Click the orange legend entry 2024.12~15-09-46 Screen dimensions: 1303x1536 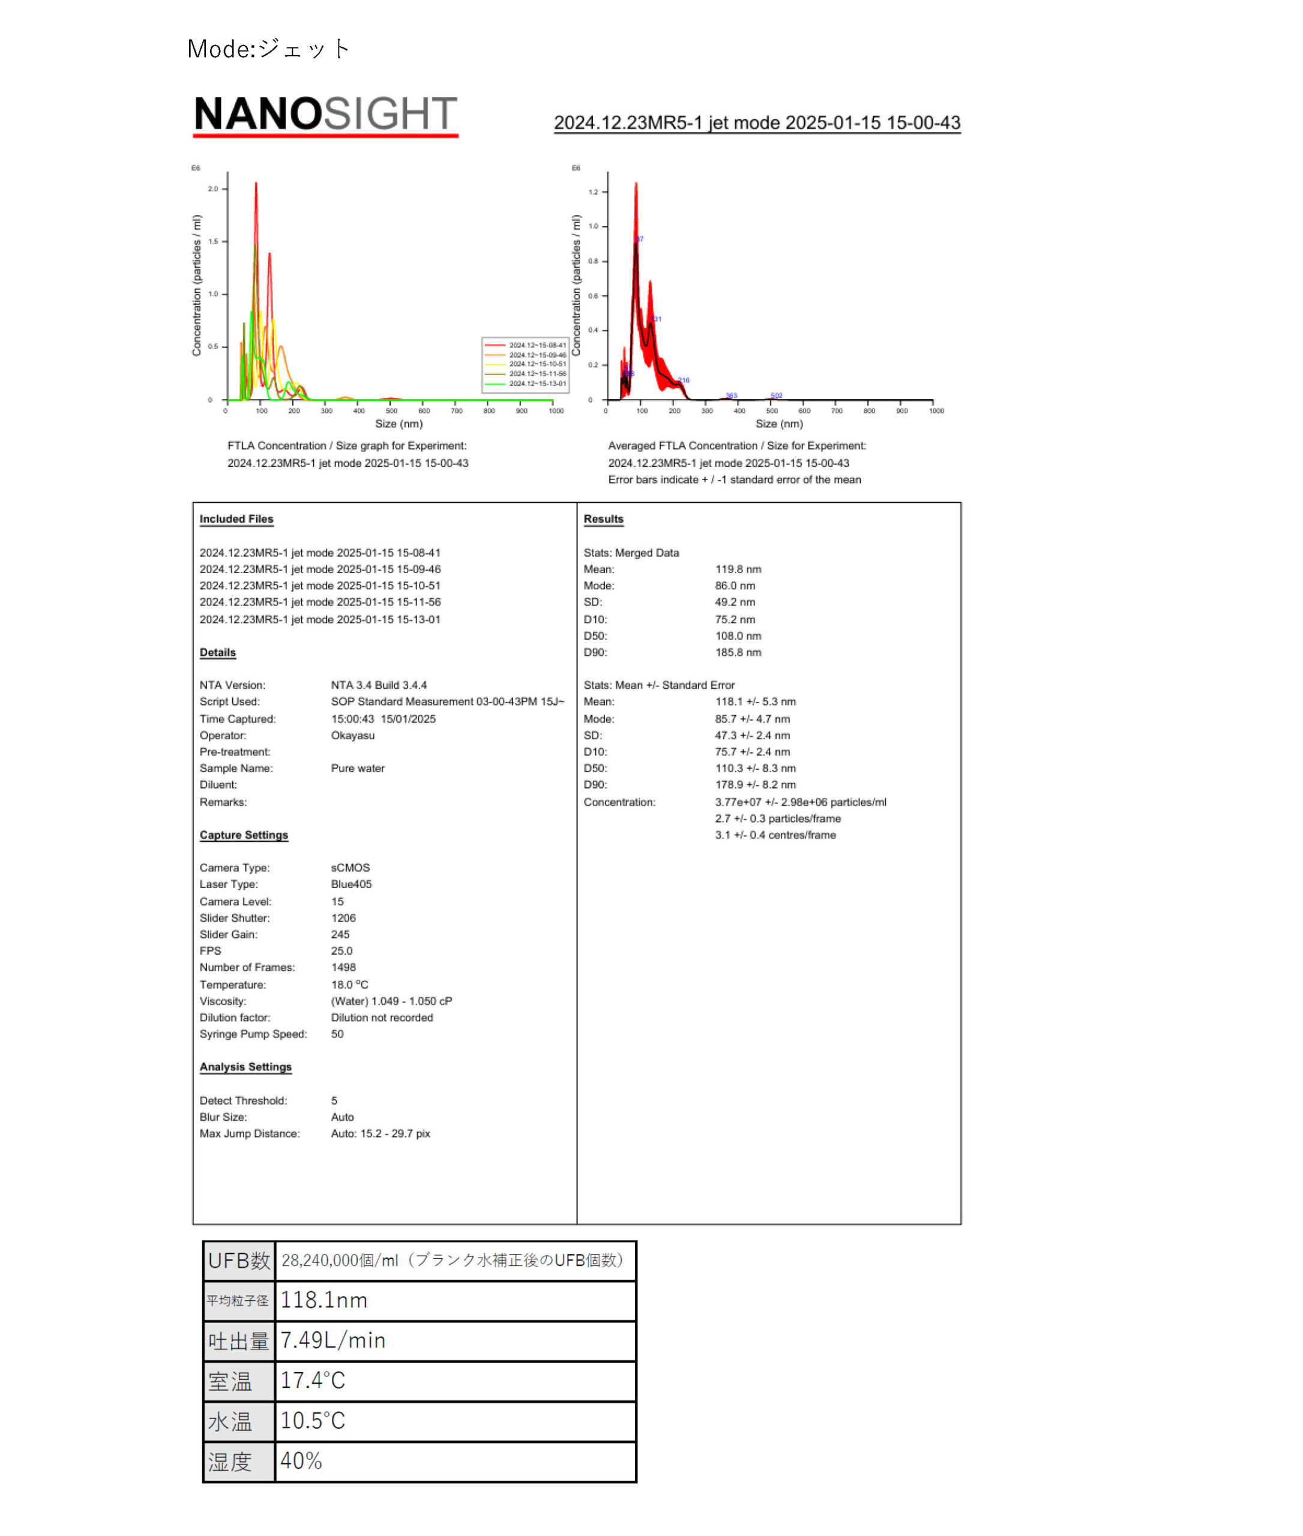pyautogui.click(x=526, y=355)
